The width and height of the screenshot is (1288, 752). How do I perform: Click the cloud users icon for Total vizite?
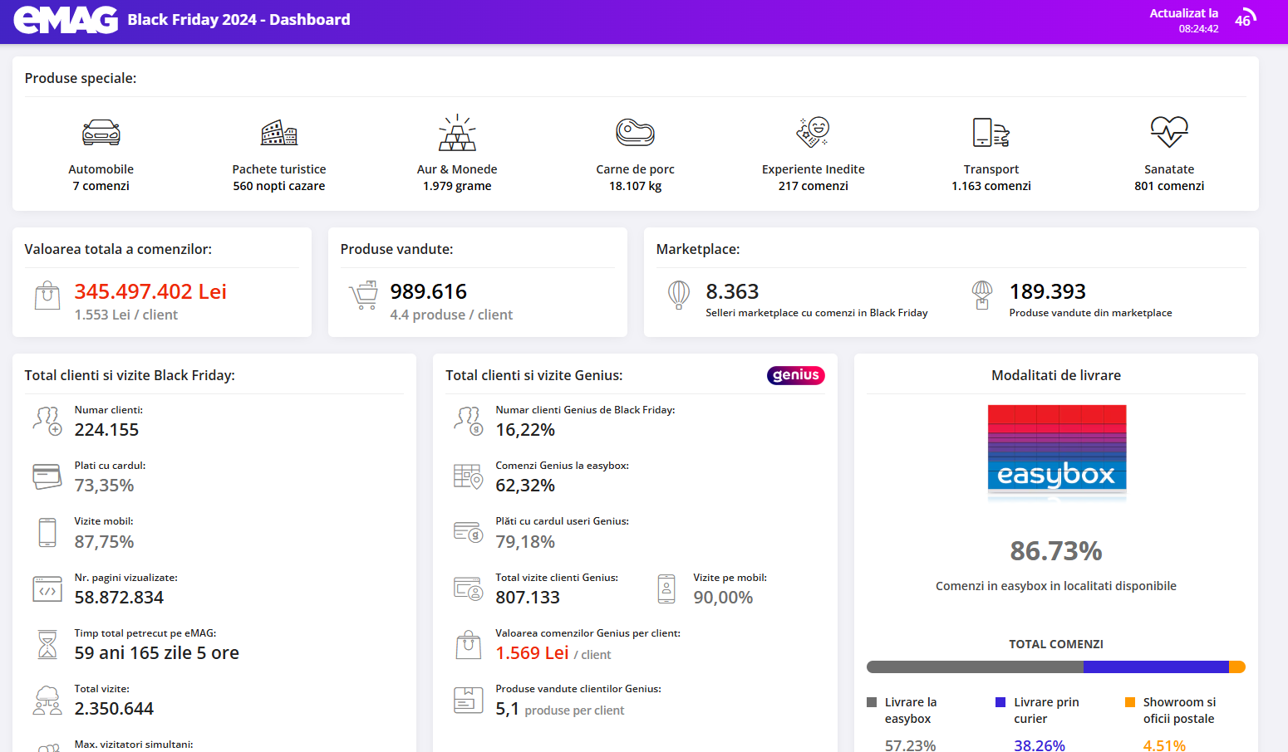point(47,700)
